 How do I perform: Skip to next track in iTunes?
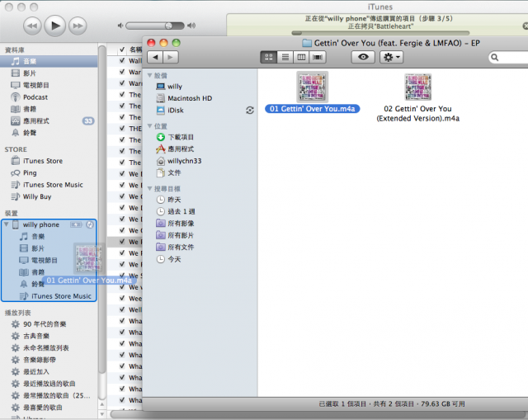tap(78, 26)
